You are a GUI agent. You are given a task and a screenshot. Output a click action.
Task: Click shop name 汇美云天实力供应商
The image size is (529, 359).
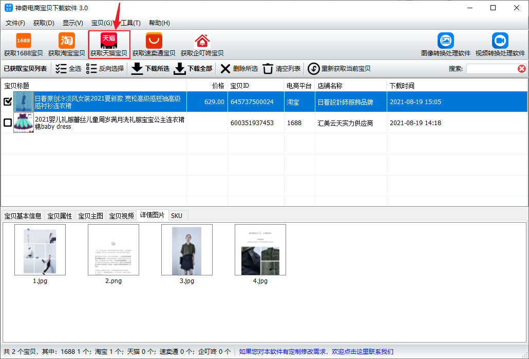345,123
